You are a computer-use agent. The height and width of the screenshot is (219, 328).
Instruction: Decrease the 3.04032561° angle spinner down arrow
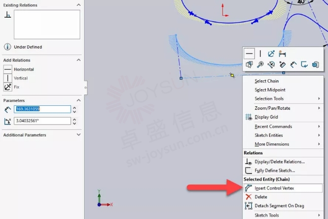(74, 123)
